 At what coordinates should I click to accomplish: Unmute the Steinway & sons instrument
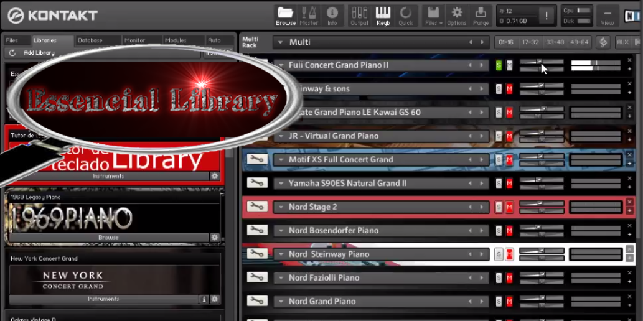(509, 89)
